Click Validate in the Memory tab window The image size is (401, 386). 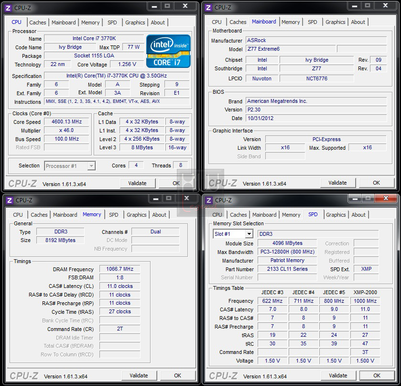139,375
